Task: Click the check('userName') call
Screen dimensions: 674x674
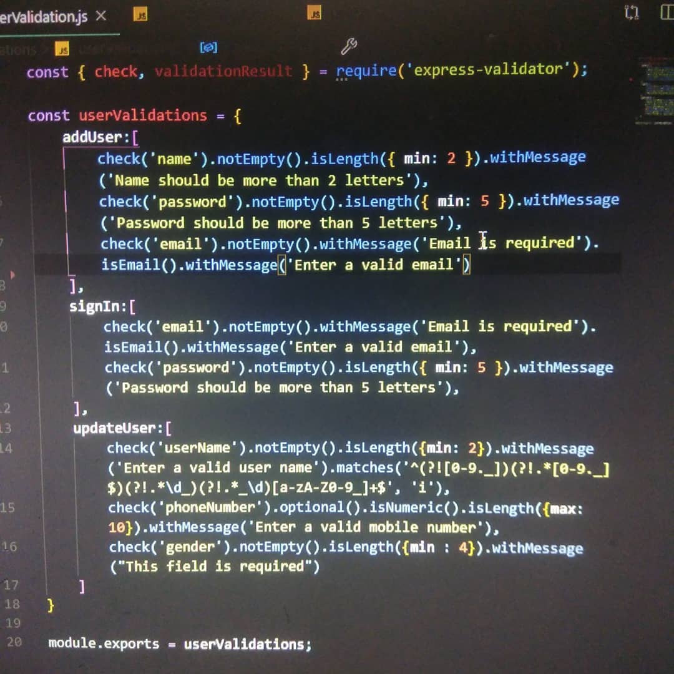Action: click(177, 448)
